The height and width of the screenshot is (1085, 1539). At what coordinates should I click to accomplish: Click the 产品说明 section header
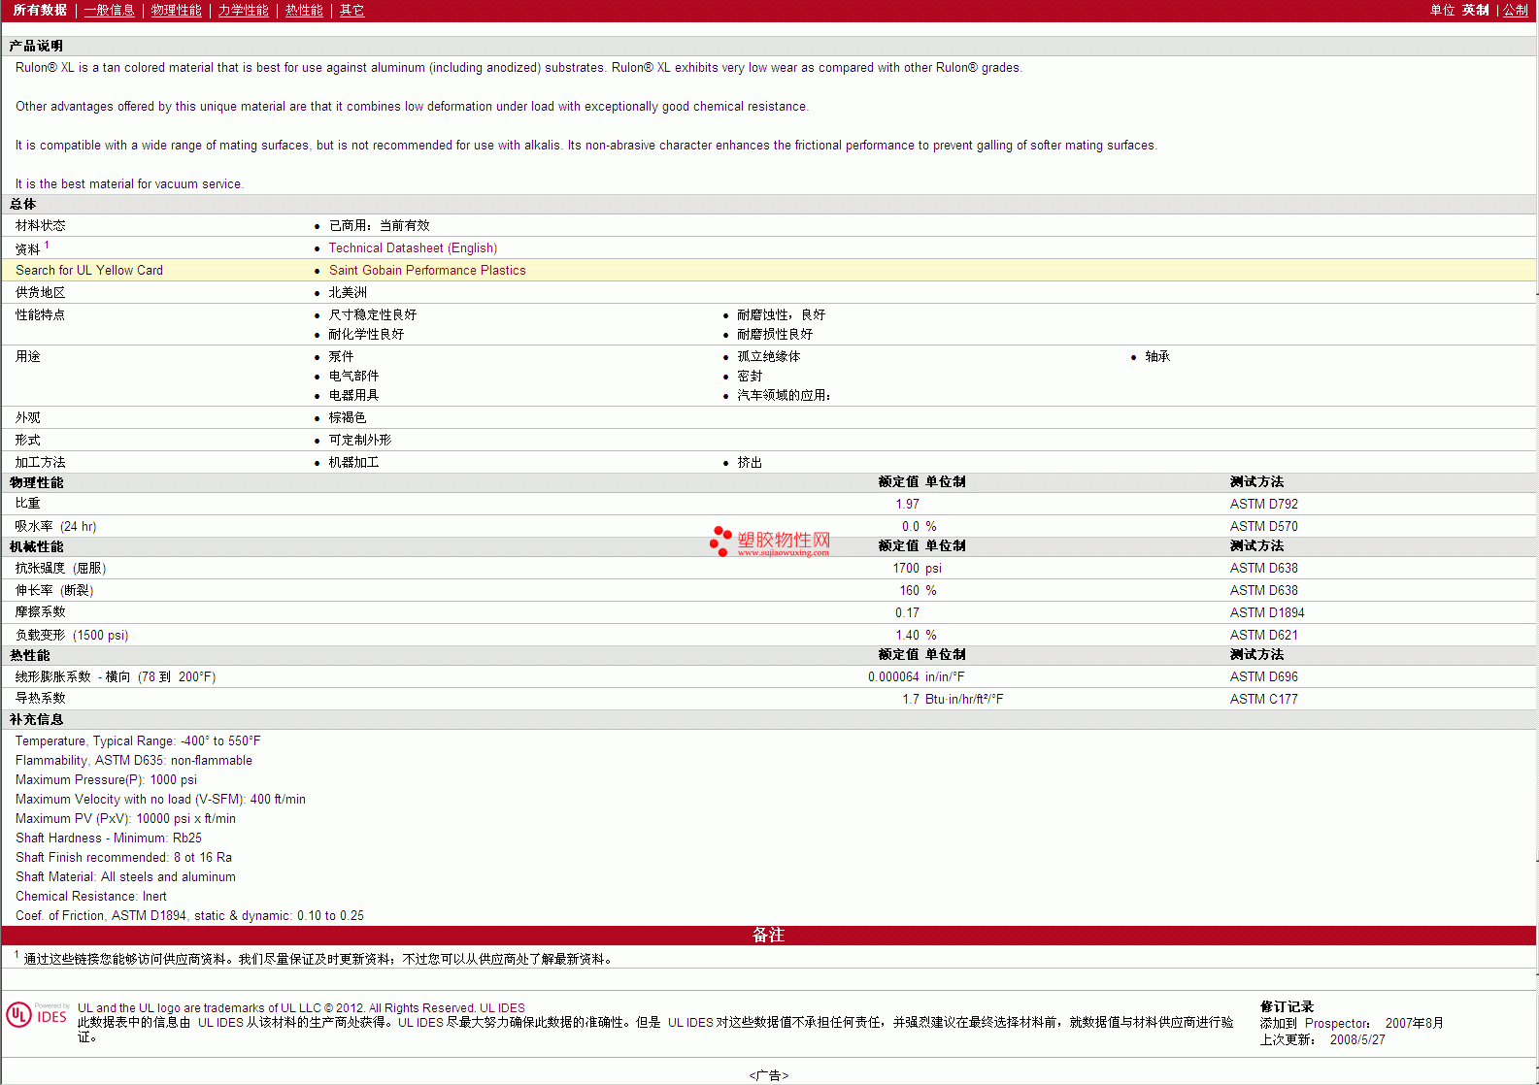[36, 46]
